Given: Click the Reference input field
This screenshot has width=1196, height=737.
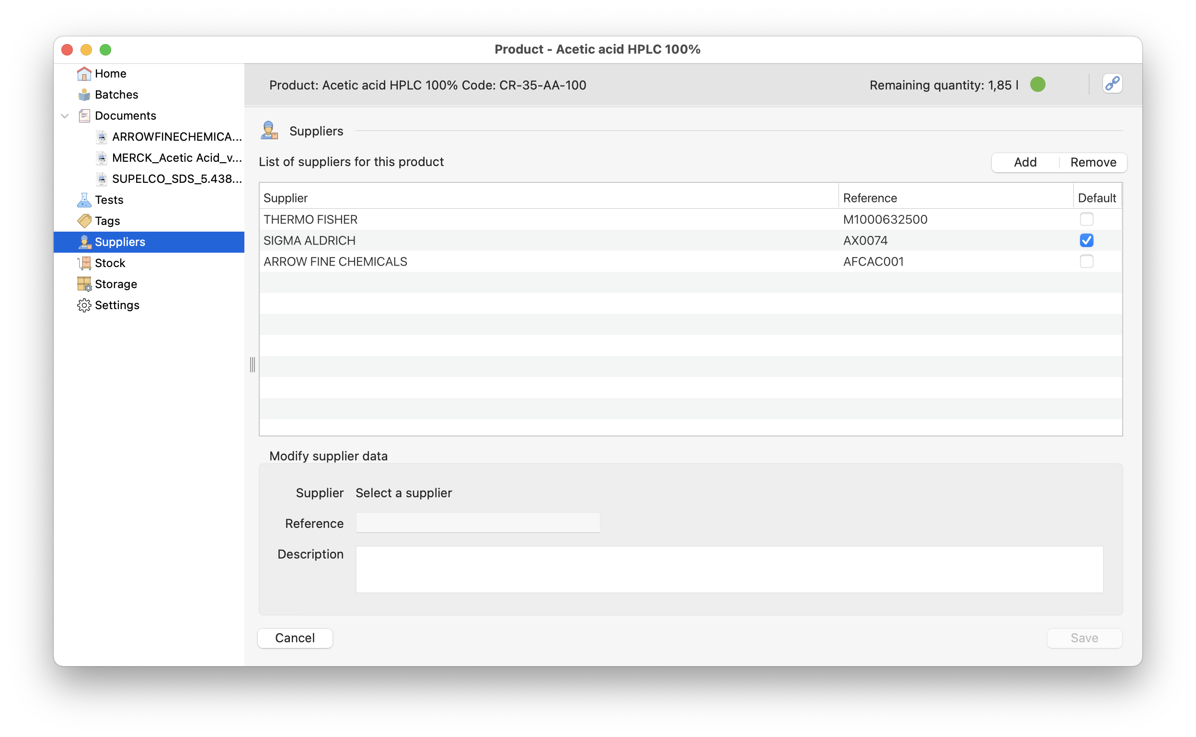Looking at the screenshot, I should (478, 523).
